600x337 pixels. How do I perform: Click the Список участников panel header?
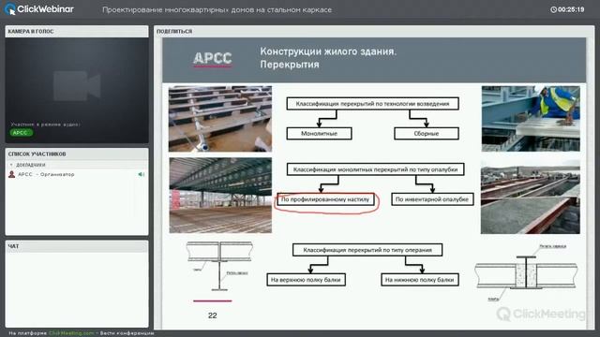click(x=77, y=154)
